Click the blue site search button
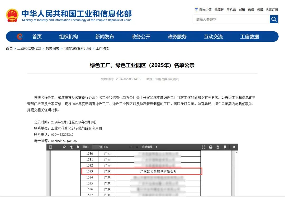This screenshot has width=285, height=197. tap(274, 19)
